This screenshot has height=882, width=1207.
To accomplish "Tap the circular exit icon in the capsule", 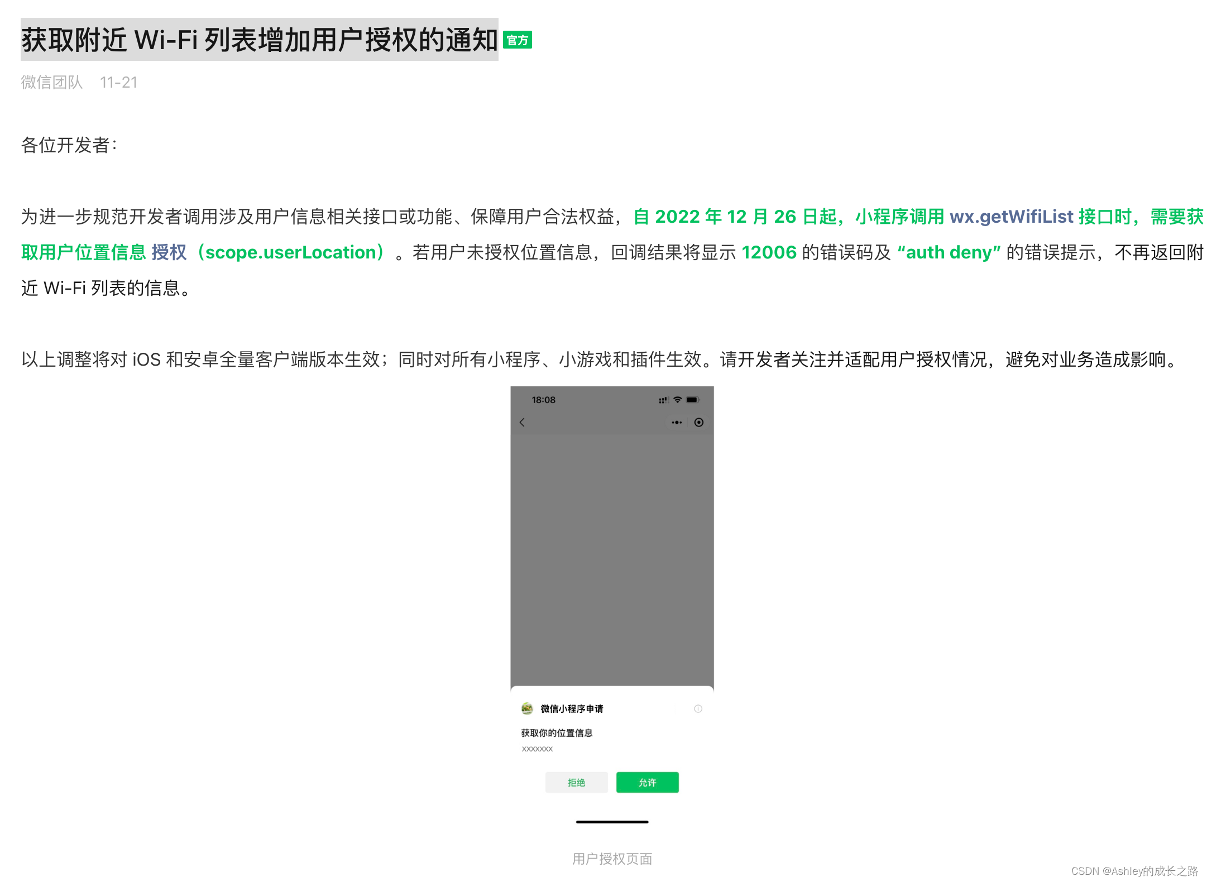I will coord(698,423).
